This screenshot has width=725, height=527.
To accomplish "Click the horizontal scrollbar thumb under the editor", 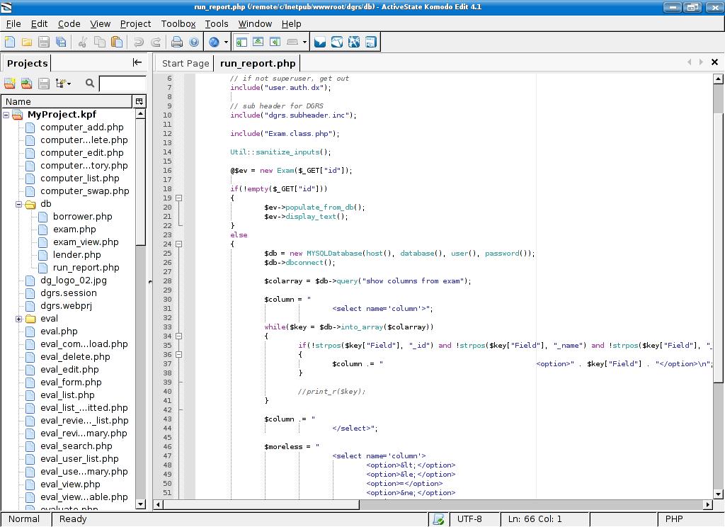I will click(x=260, y=504).
